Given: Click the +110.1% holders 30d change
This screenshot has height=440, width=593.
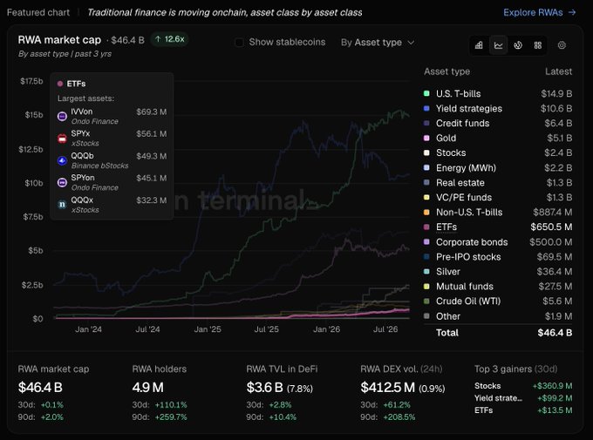Looking at the screenshot, I should [171, 405].
